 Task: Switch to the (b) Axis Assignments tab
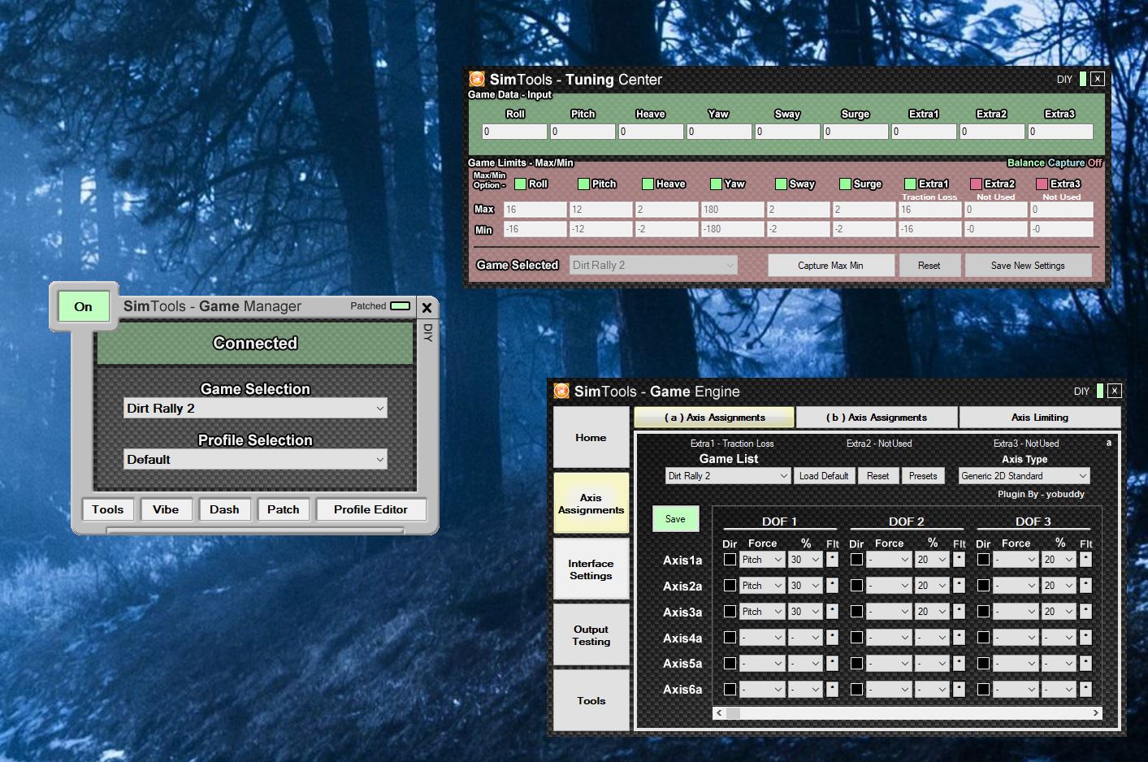pos(877,418)
